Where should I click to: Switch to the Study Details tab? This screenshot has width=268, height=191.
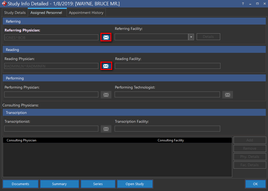[15, 13]
